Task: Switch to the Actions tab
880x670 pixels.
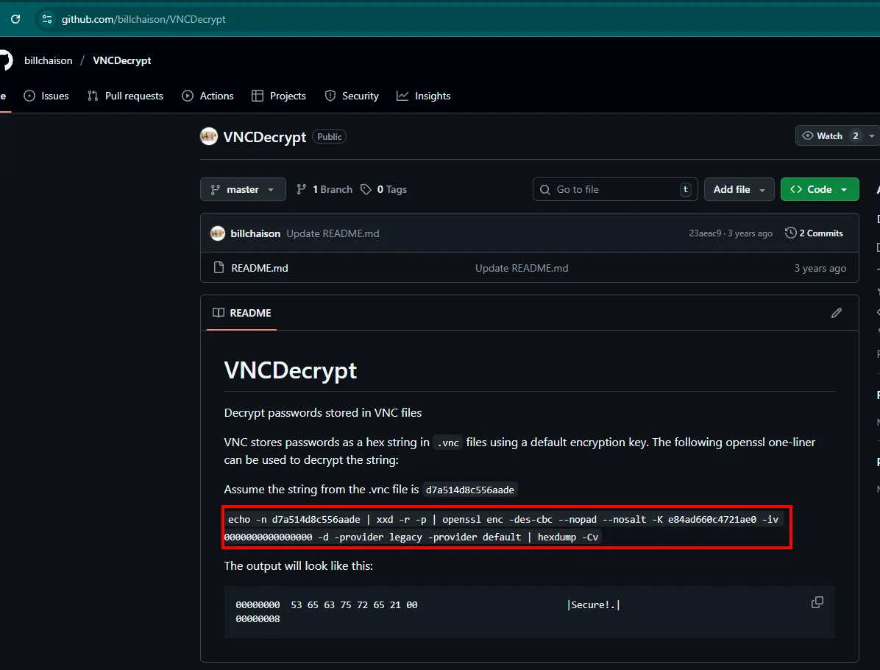Action: 207,96
